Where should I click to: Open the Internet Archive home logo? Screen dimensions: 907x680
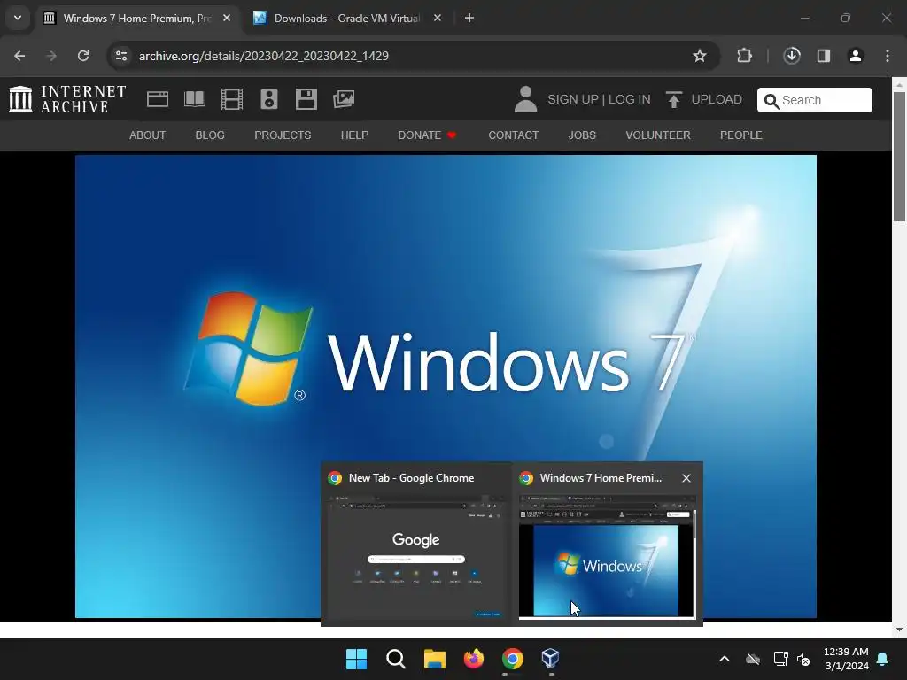(x=67, y=99)
